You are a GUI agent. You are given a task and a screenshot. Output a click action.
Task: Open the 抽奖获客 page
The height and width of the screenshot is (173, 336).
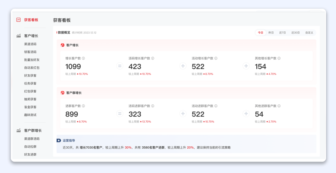click(x=30, y=99)
